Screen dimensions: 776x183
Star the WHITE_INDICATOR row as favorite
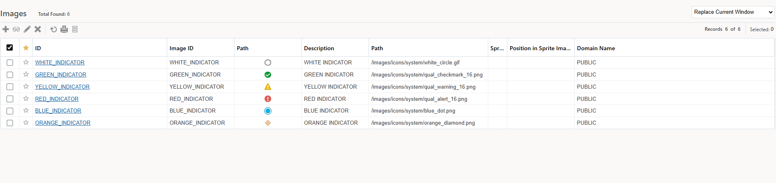tap(26, 62)
